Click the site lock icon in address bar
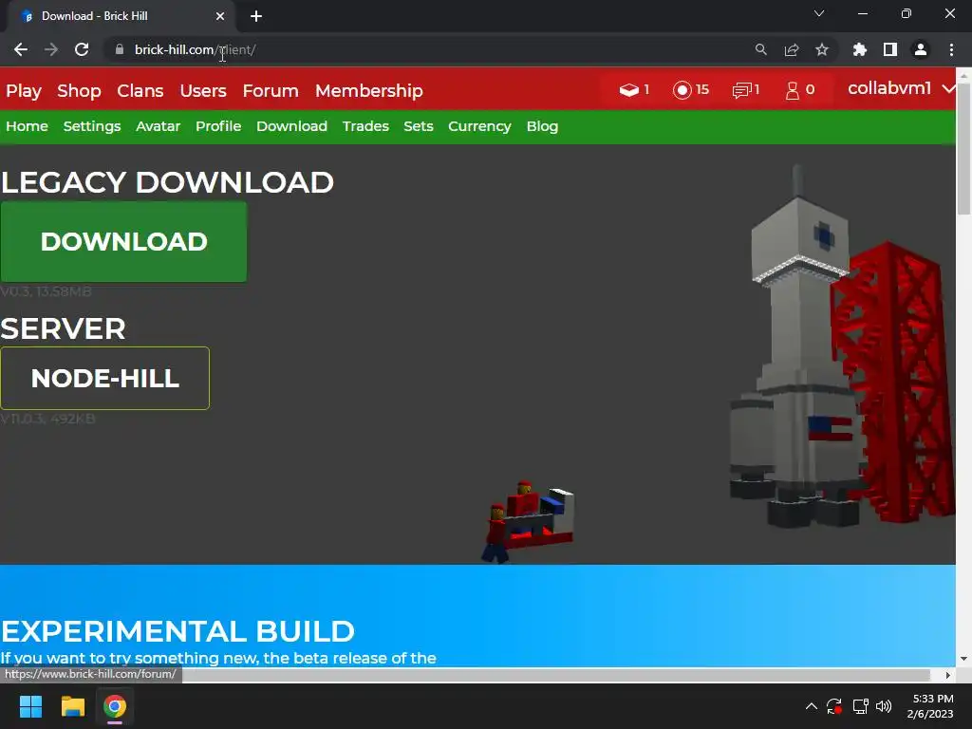The width and height of the screenshot is (972, 729). 120,49
